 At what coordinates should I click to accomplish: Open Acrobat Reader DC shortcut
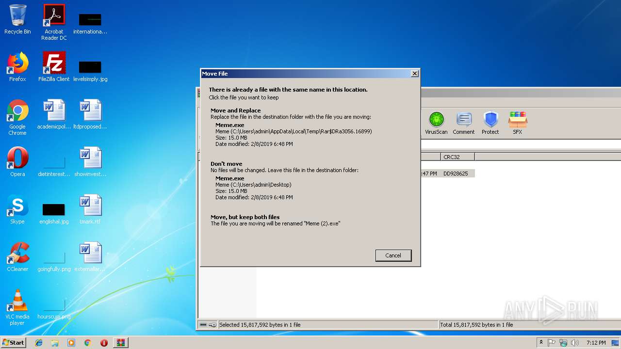tap(54, 22)
